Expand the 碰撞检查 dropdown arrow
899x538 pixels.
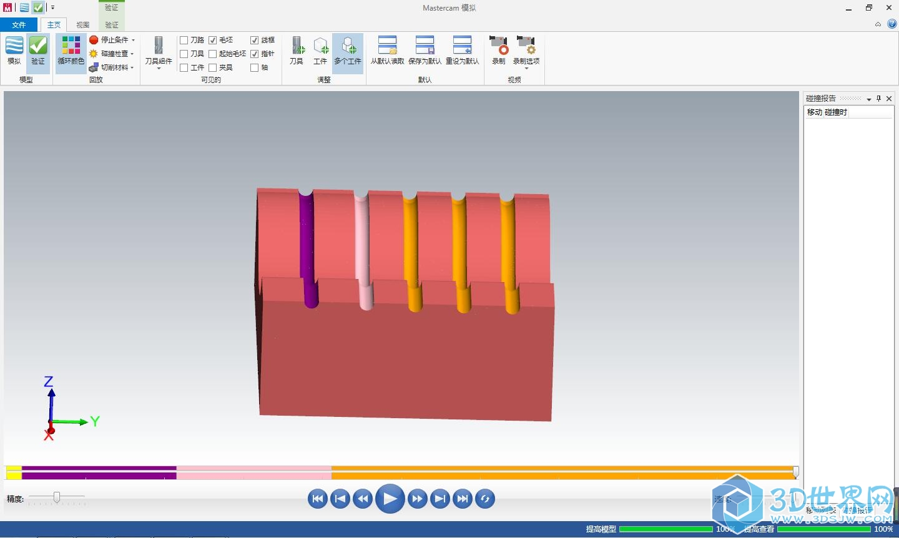pos(132,54)
